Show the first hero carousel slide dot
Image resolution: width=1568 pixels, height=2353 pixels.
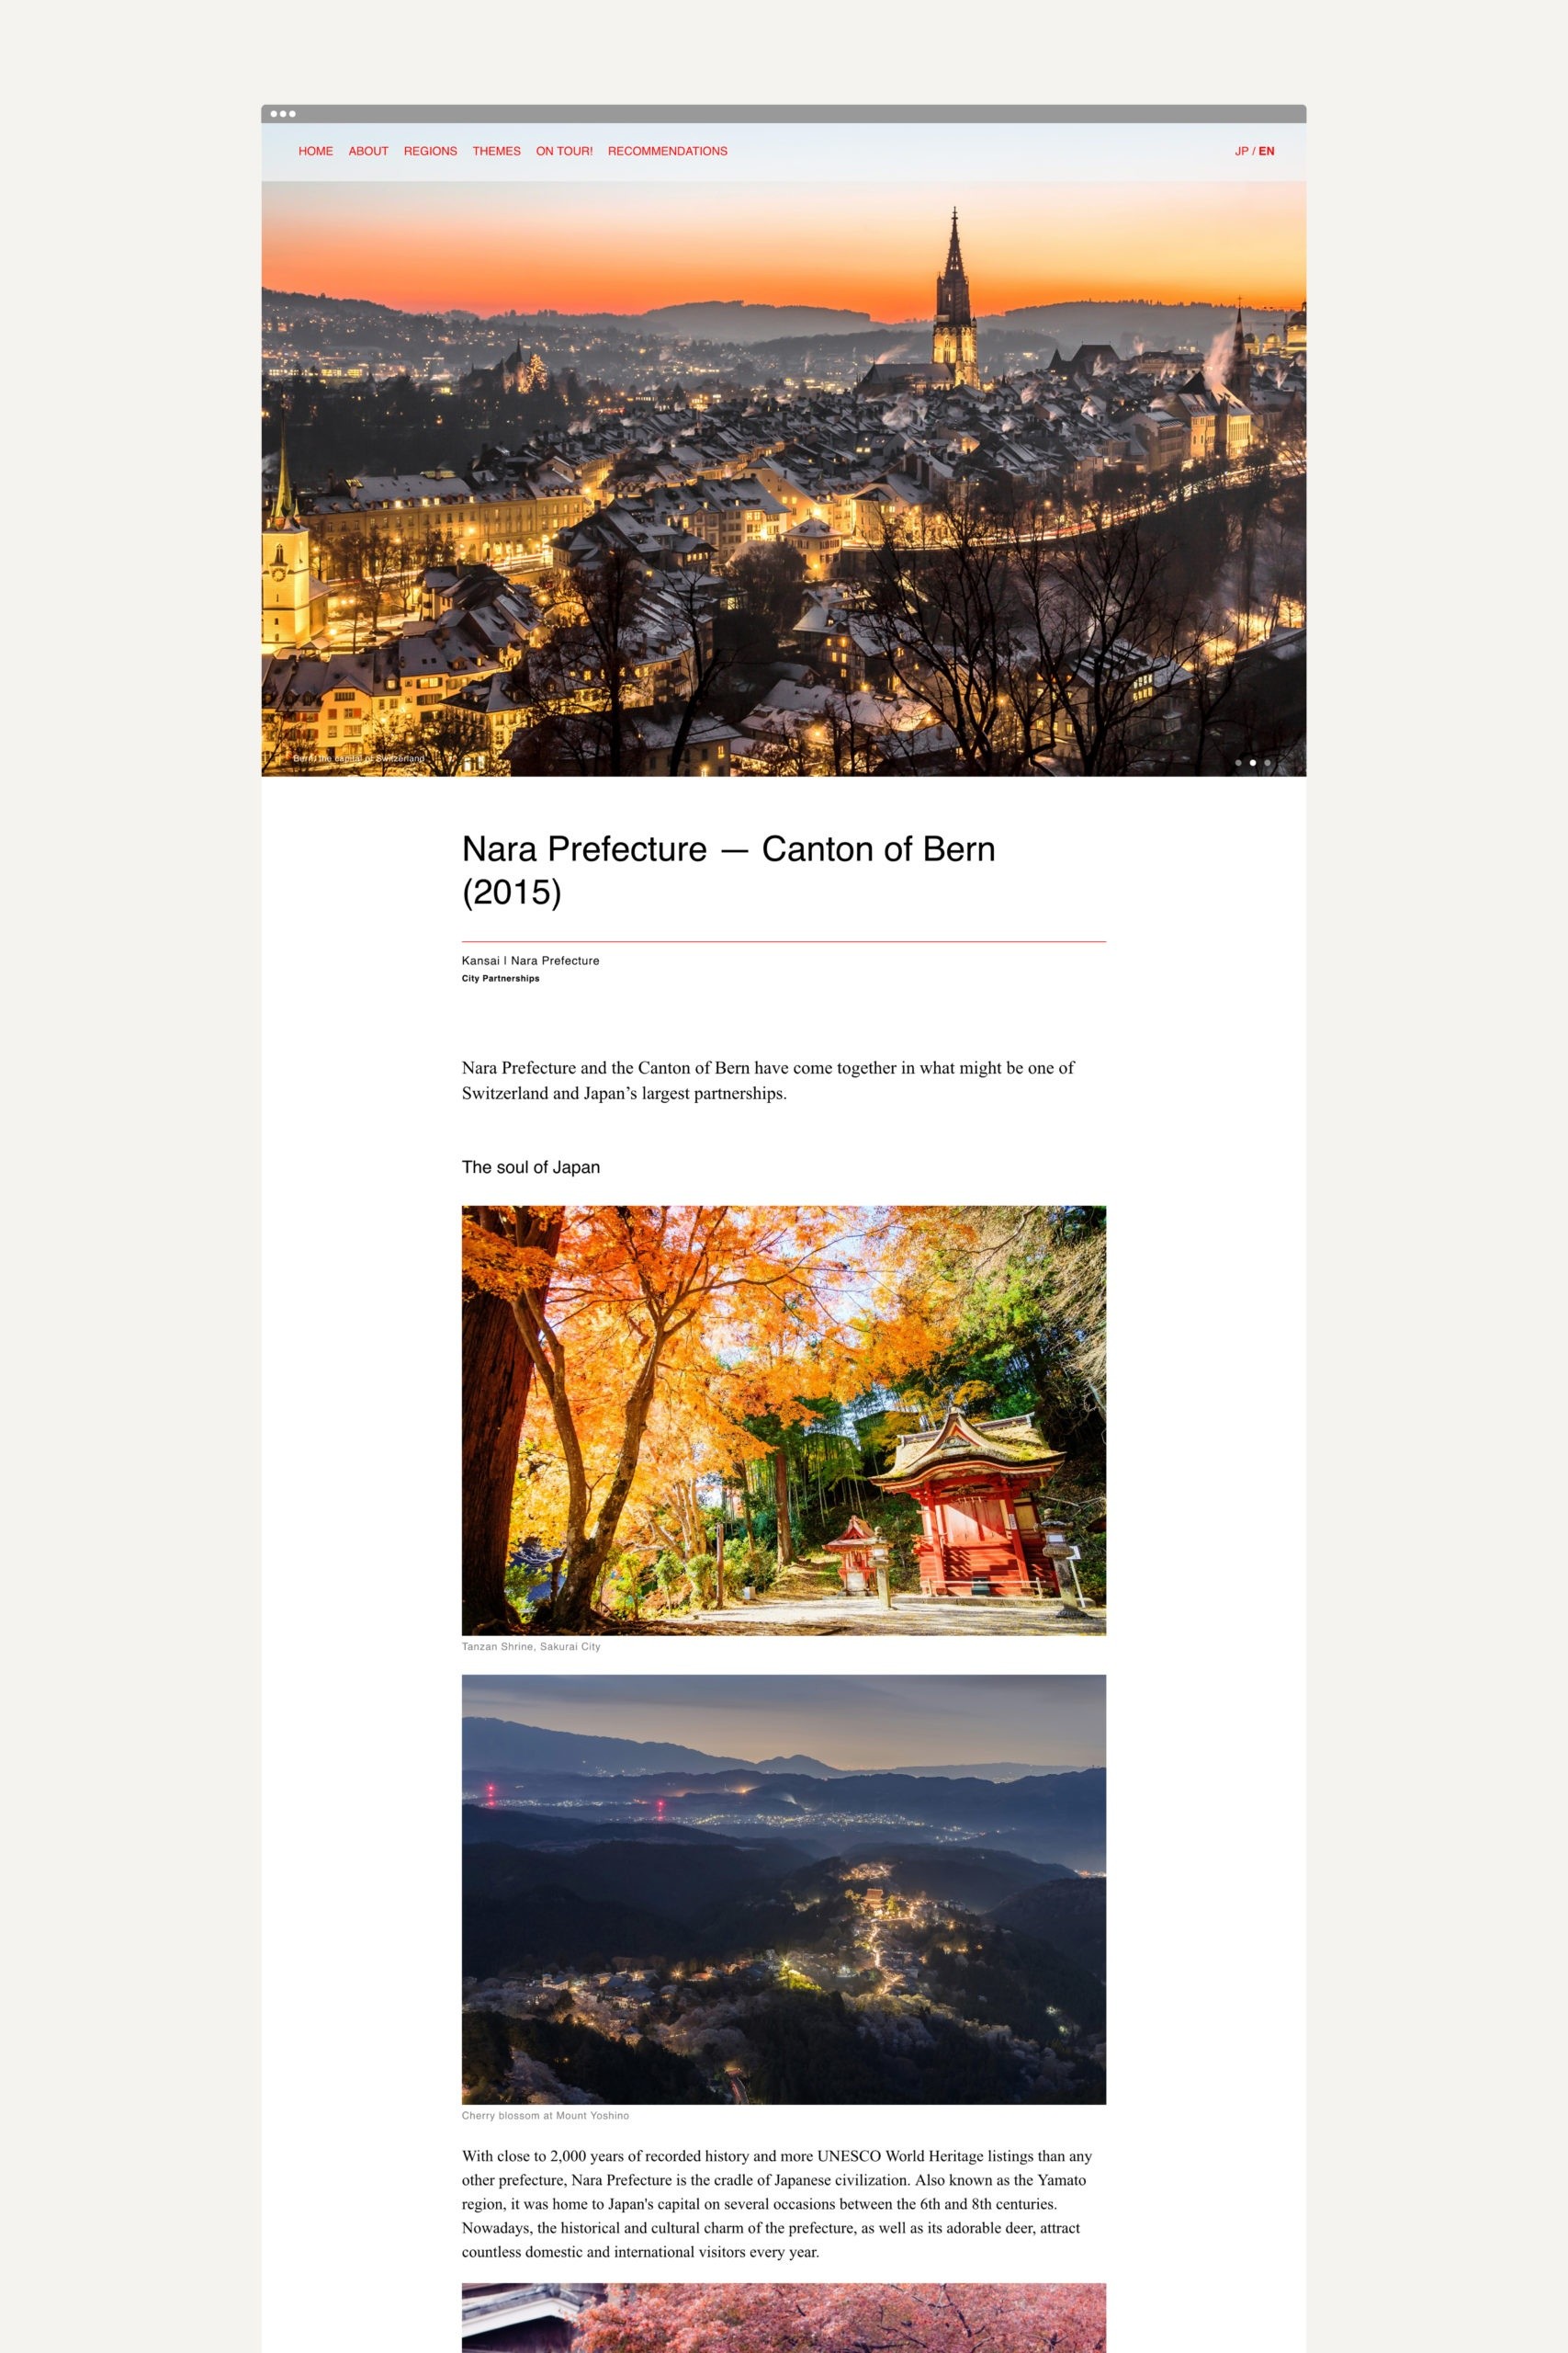coord(1238,762)
